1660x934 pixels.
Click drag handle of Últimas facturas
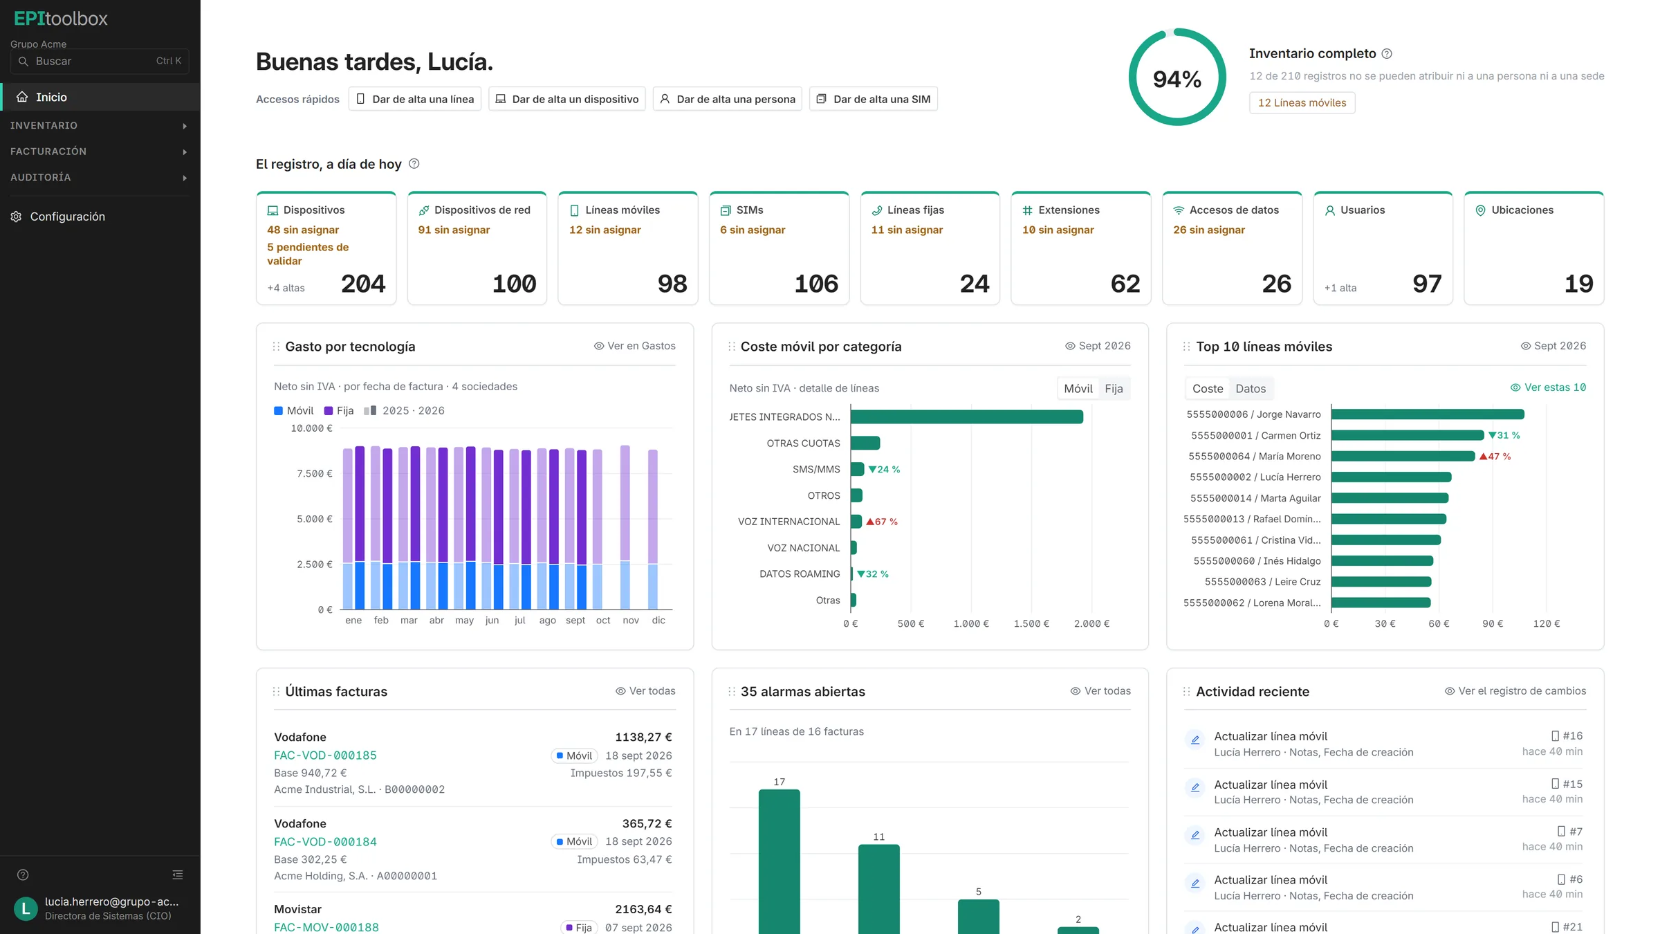coord(276,692)
